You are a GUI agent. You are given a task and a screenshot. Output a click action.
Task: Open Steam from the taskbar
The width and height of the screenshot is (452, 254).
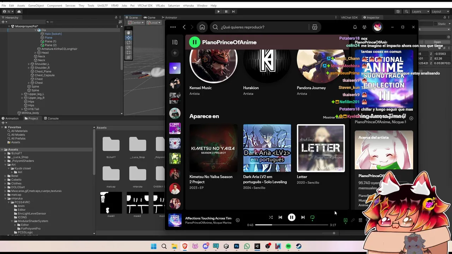(299, 246)
